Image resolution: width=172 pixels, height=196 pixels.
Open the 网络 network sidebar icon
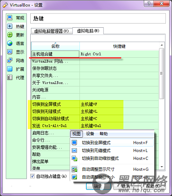coord(10,60)
